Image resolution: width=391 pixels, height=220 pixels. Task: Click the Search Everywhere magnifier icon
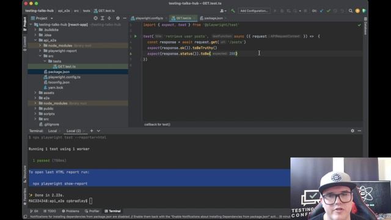351,11
